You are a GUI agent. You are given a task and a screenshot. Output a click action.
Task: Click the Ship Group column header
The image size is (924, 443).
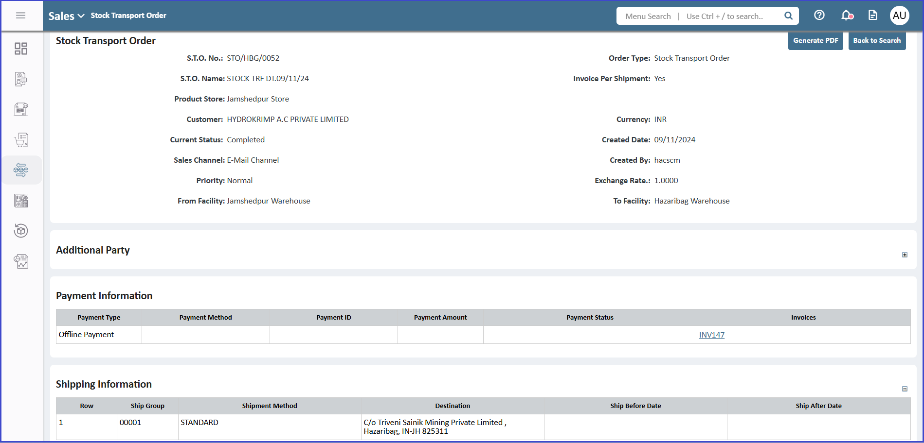coord(147,406)
